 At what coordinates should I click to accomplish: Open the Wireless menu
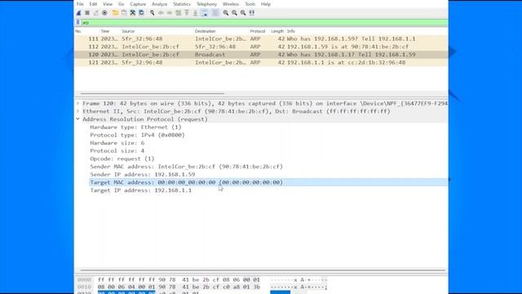tap(231, 4)
